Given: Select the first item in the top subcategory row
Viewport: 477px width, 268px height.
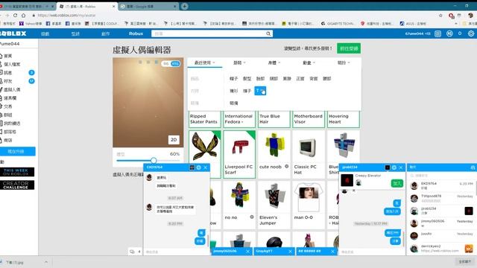Looking at the screenshot, I should 233,78.
